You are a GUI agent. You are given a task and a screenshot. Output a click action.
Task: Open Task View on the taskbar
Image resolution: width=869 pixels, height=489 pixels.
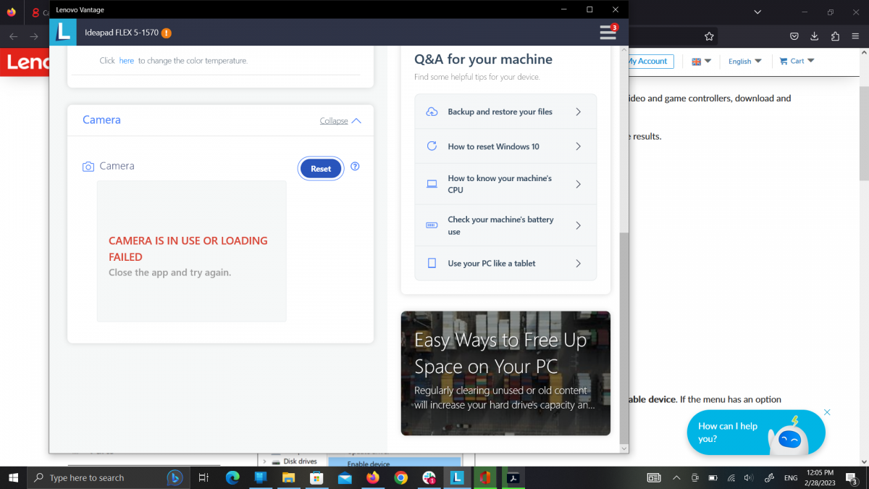coord(203,477)
